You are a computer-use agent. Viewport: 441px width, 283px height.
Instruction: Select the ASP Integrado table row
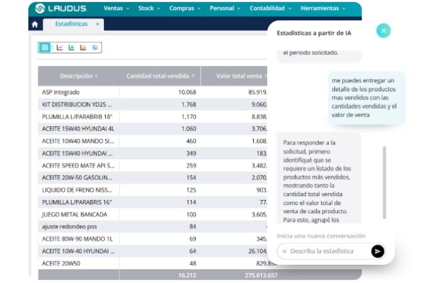pyautogui.click(x=152, y=92)
